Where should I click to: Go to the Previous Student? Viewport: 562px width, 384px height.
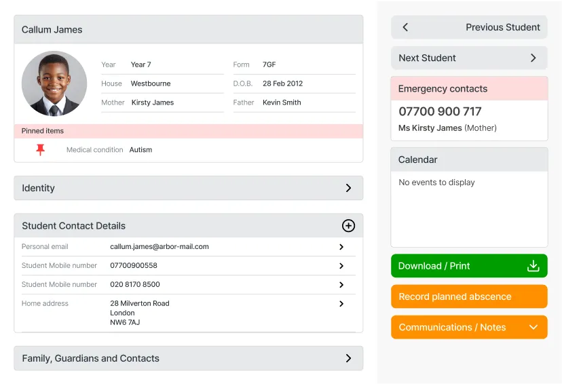(x=502, y=27)
